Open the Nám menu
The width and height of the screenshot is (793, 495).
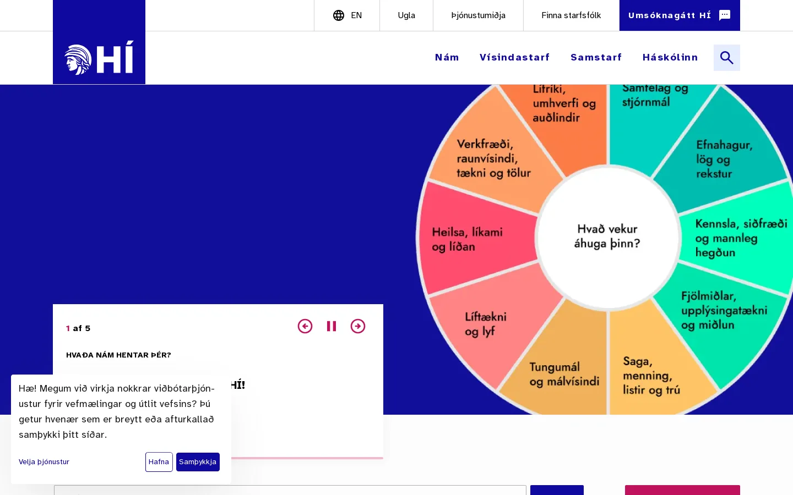[447, 57]
